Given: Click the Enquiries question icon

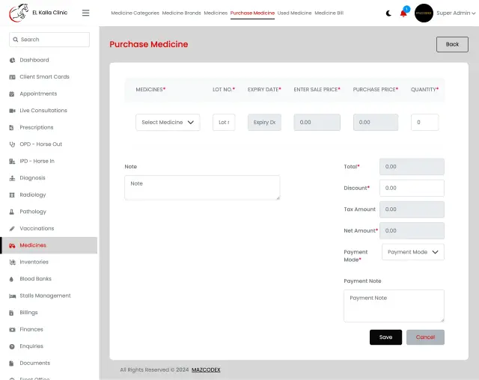Looking at the screenshot, I should [x=12, y=346].
